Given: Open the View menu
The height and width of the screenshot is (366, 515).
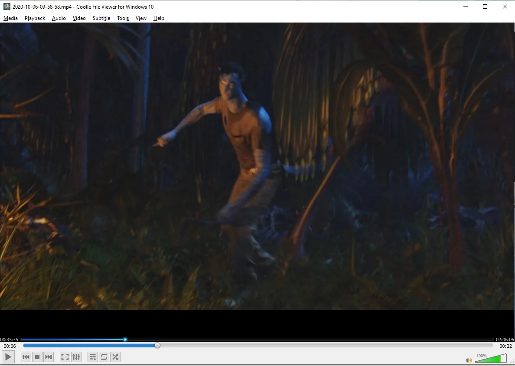Looking at the screenshot, I should point(141,18).
